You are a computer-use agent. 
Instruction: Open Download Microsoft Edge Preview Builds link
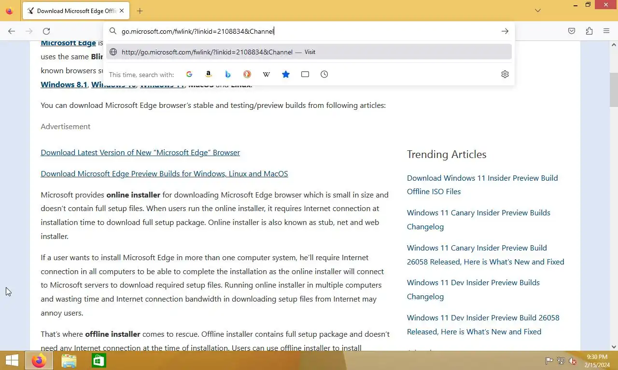pos(164,173)
